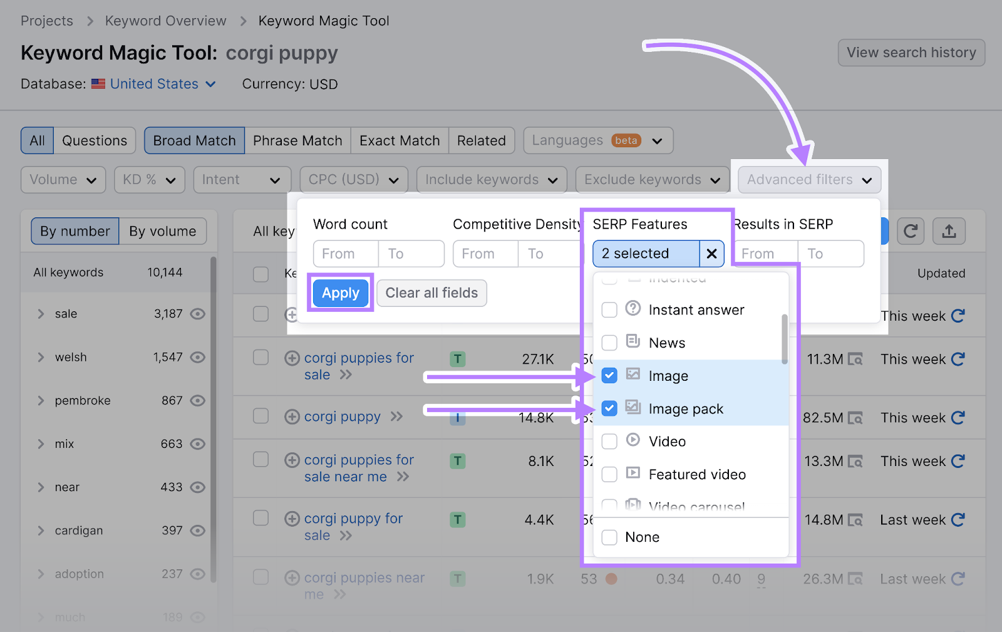Select the Exact Match tab
1002x632 pixels.
pyautogui.click(x=400, y=140)
